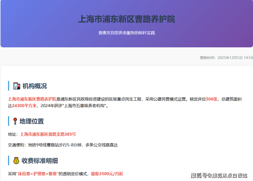Click the red pushpin icon beside 地理位置
253x181 pixels.
(x=15, y=121)
